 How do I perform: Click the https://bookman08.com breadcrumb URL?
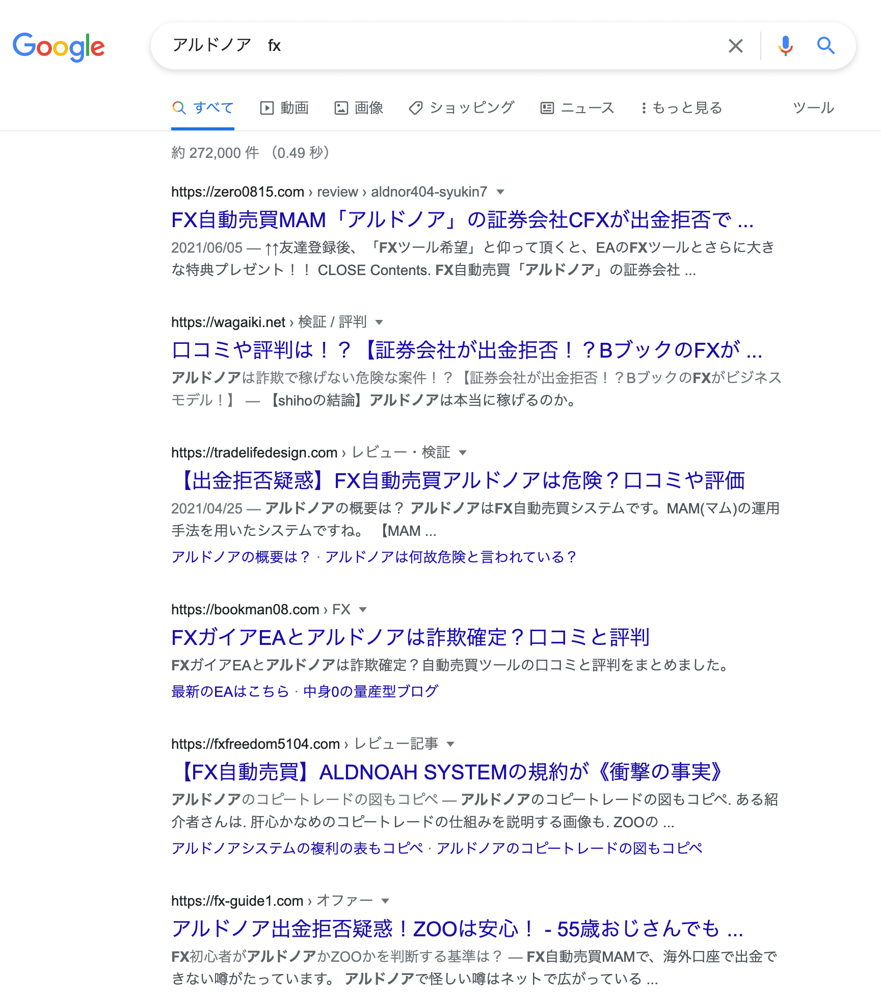click(x=245, y=610)
